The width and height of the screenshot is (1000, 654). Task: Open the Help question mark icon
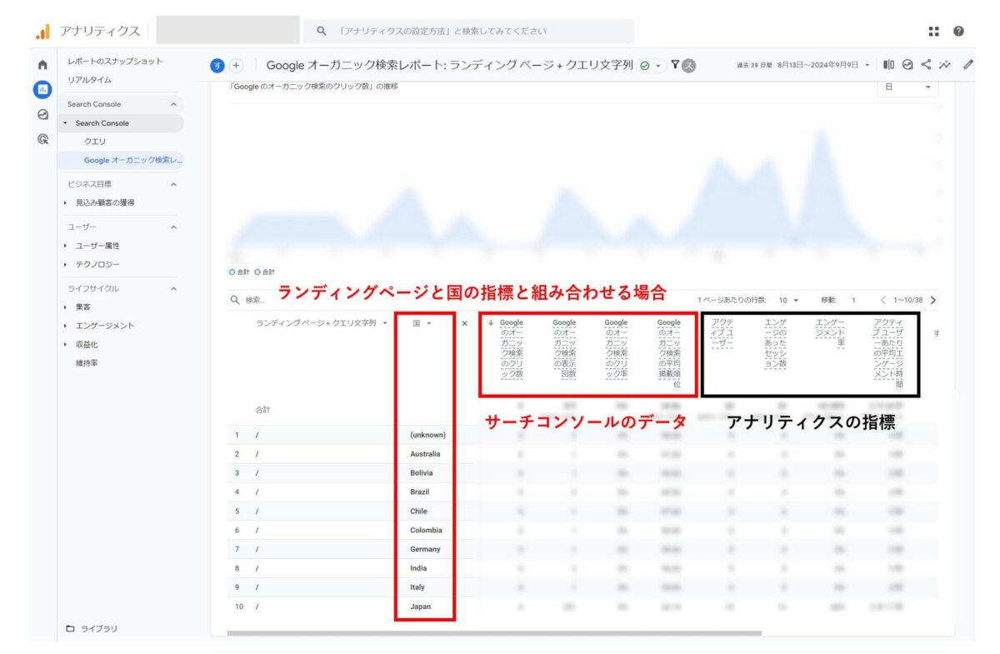pyautogui.click(x=959, y=32)
